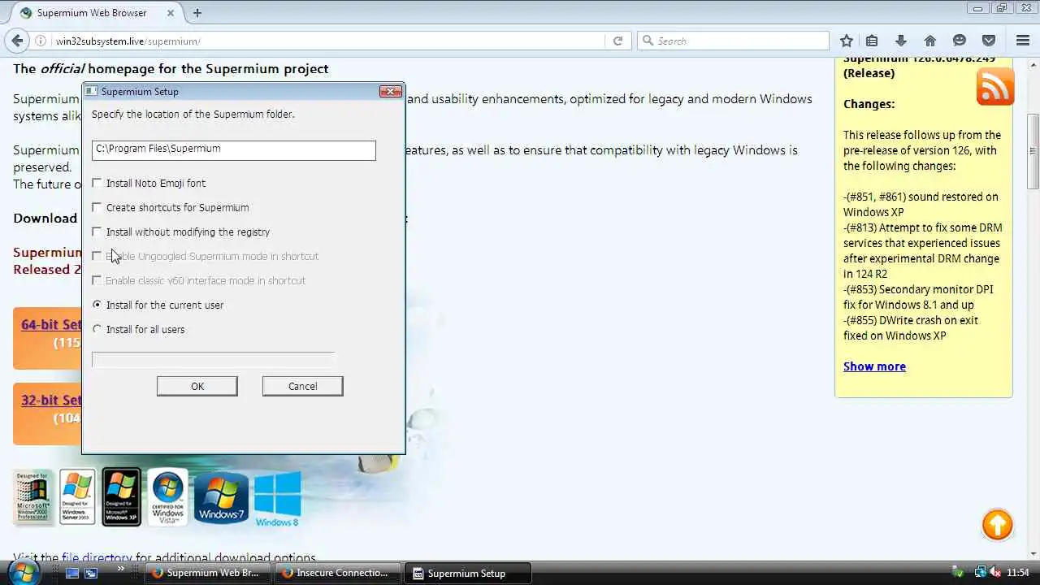The height and width of the screenshot is (585, 1040).
Task: Click the orange scroll-to-top arrow button
Action: pyautogui.click(x=997, y=525)
